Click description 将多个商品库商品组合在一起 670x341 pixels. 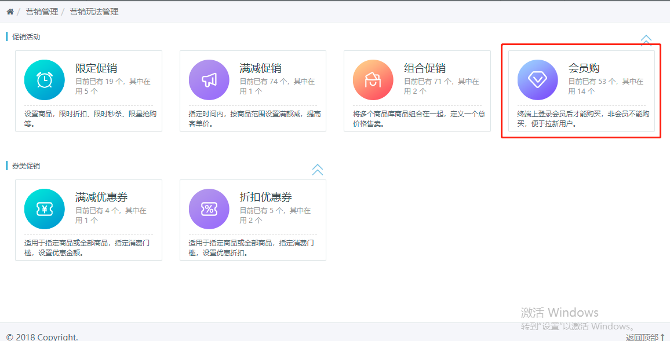tap(419, 119)
